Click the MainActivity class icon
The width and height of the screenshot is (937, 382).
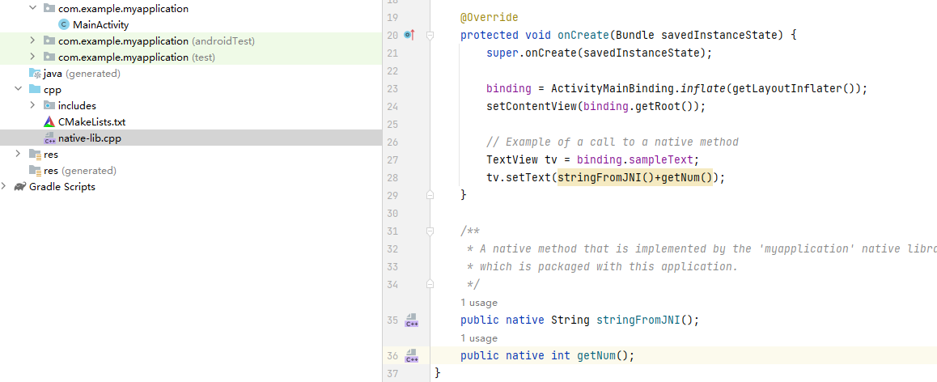coord(64,25)
